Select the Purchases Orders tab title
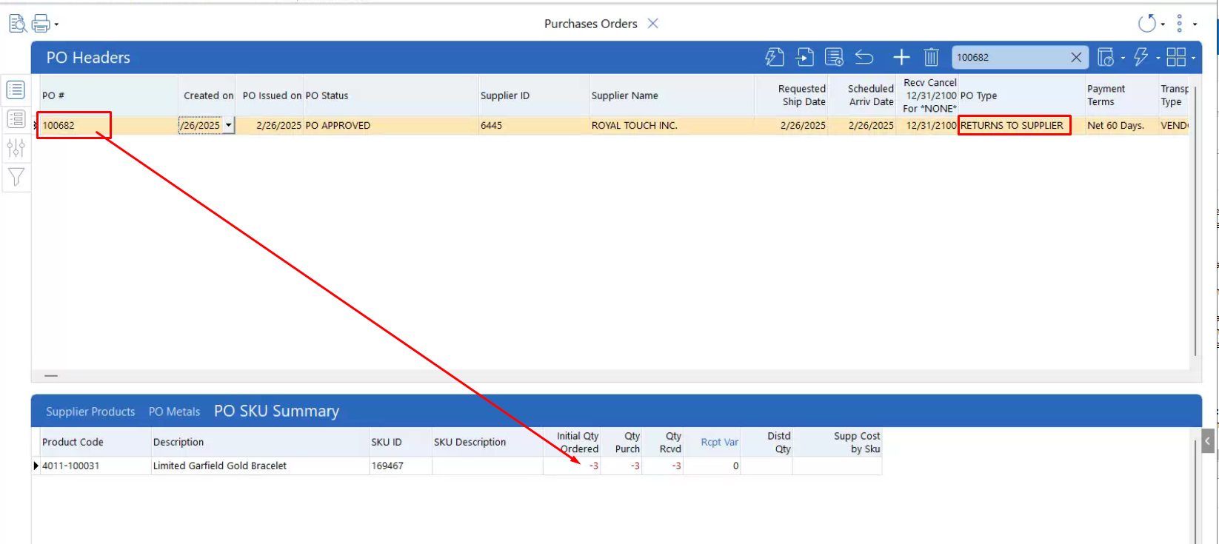This screenshot has width=1219, height=544. tap(590, 24)
